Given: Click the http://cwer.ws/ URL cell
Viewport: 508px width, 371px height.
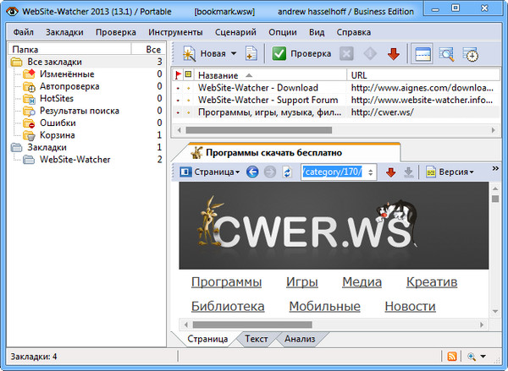Looking at the screenshot, I should coord(383,112).
